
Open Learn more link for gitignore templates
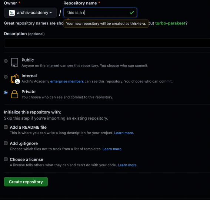pyautogui.click(x=112, y=149)
